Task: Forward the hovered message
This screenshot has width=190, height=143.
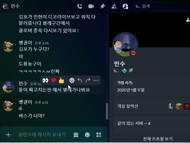Action: (x=88, y=80)
